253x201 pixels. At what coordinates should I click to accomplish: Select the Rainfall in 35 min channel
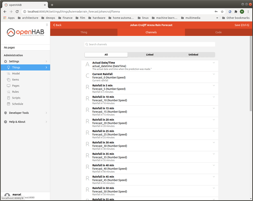click(150, 157)
